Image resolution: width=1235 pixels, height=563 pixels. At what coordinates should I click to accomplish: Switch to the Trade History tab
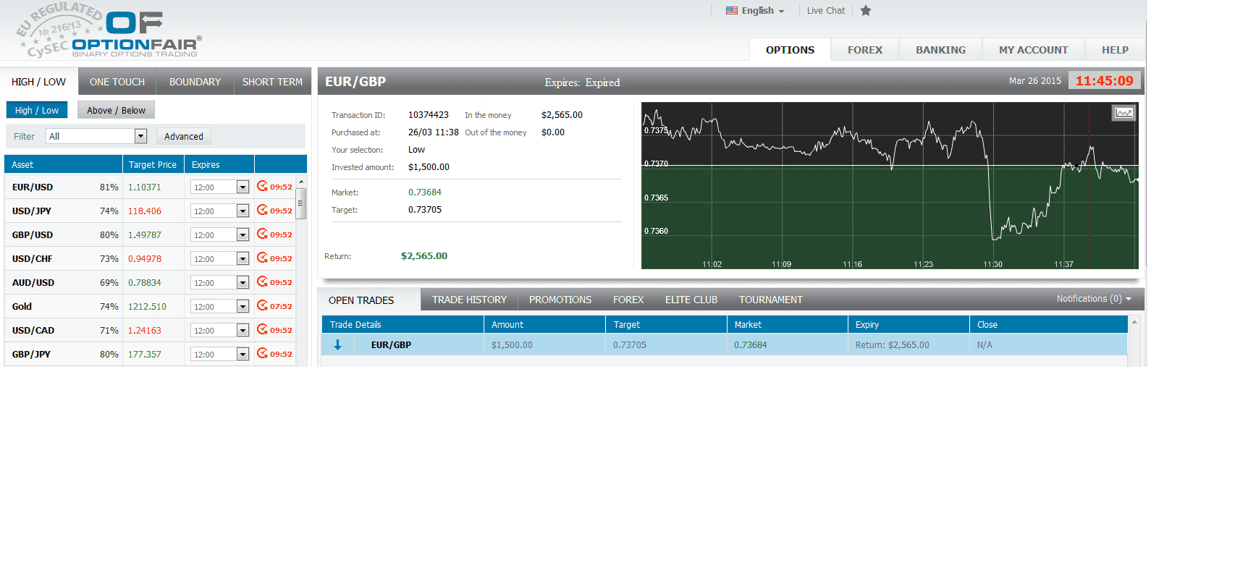469,300
